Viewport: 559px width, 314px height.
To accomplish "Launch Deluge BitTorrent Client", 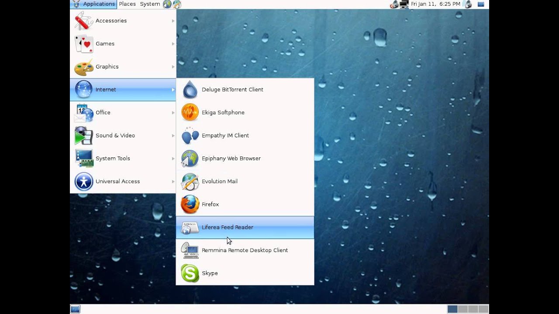I will (245, 89).
